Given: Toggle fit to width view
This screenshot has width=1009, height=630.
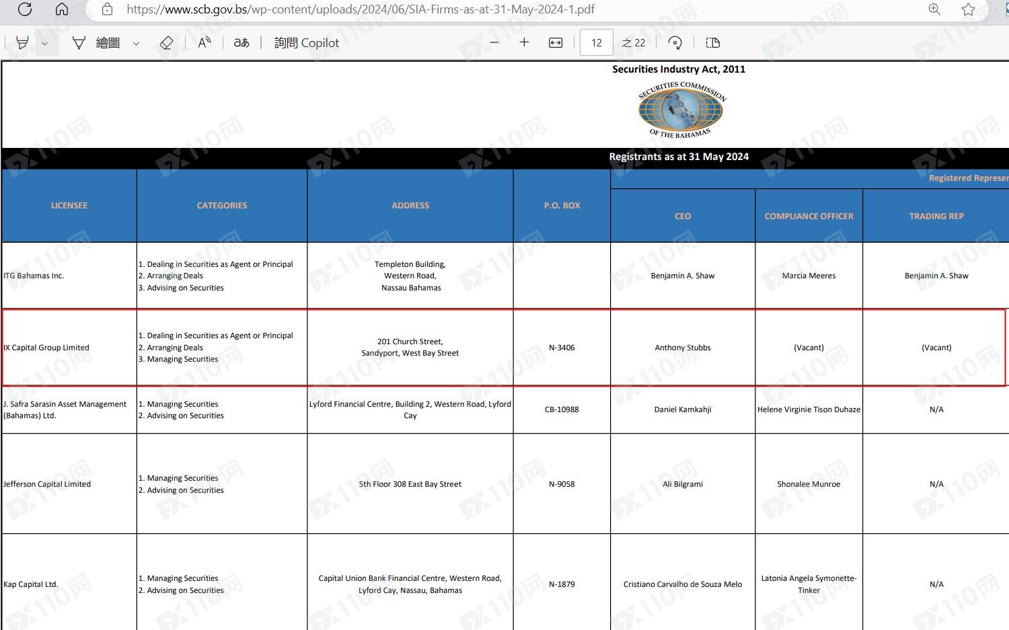Looking at the screenshot, I should [556, 43].
